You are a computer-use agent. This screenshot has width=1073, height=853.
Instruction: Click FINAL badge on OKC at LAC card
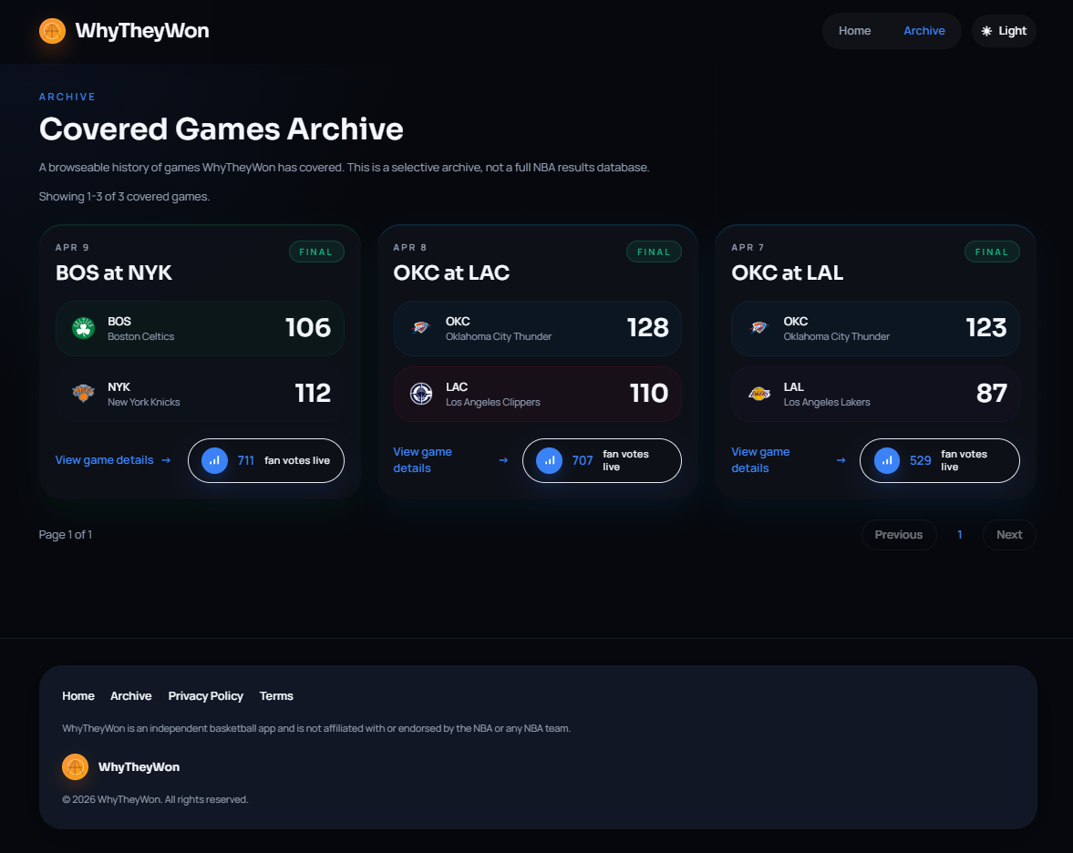pos(655,252)
